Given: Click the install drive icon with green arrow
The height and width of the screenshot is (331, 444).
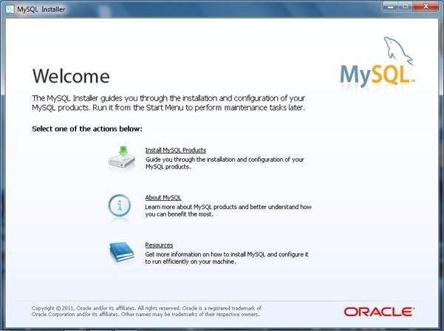Looking at the screenshot, I should (122, 158).
